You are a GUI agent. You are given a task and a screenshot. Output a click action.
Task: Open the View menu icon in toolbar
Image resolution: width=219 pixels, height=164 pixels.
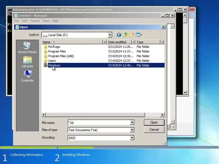[139, 35]
